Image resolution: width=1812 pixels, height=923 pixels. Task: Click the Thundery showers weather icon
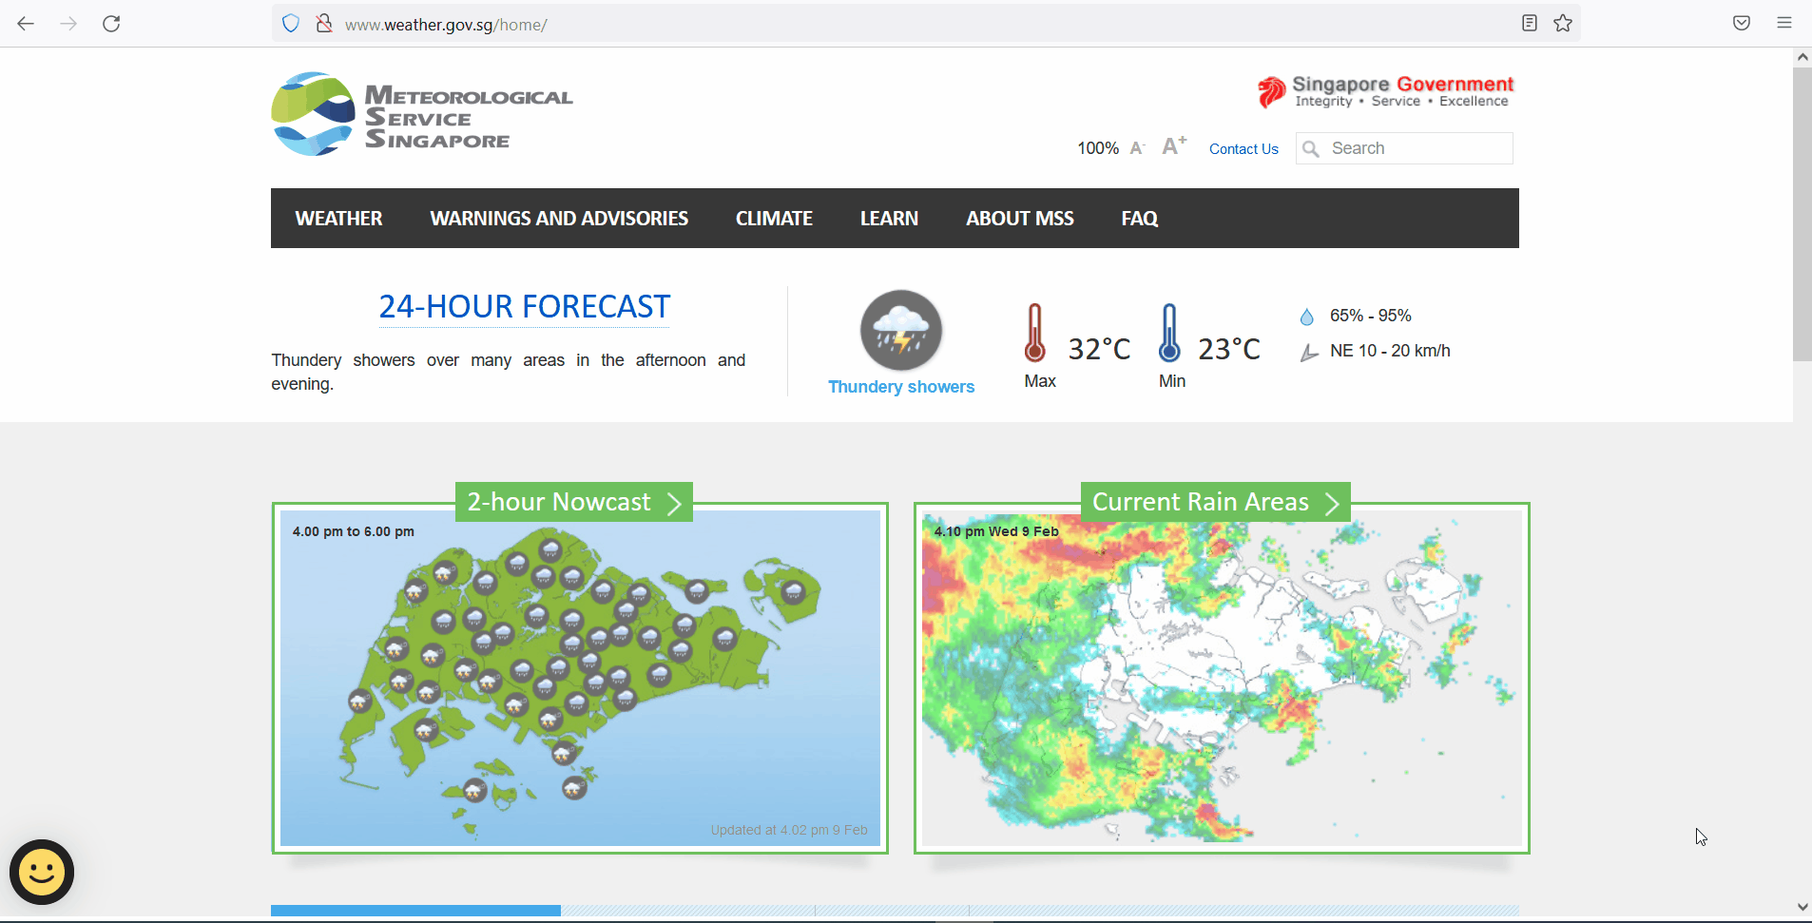(900, 331)
